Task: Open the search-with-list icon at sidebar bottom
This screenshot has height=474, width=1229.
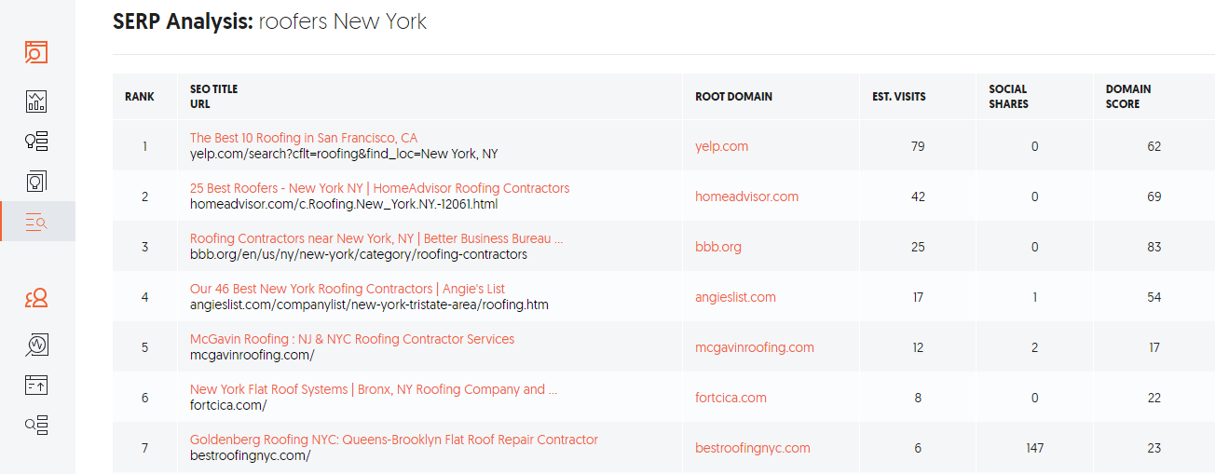Action: click(36, 426)
